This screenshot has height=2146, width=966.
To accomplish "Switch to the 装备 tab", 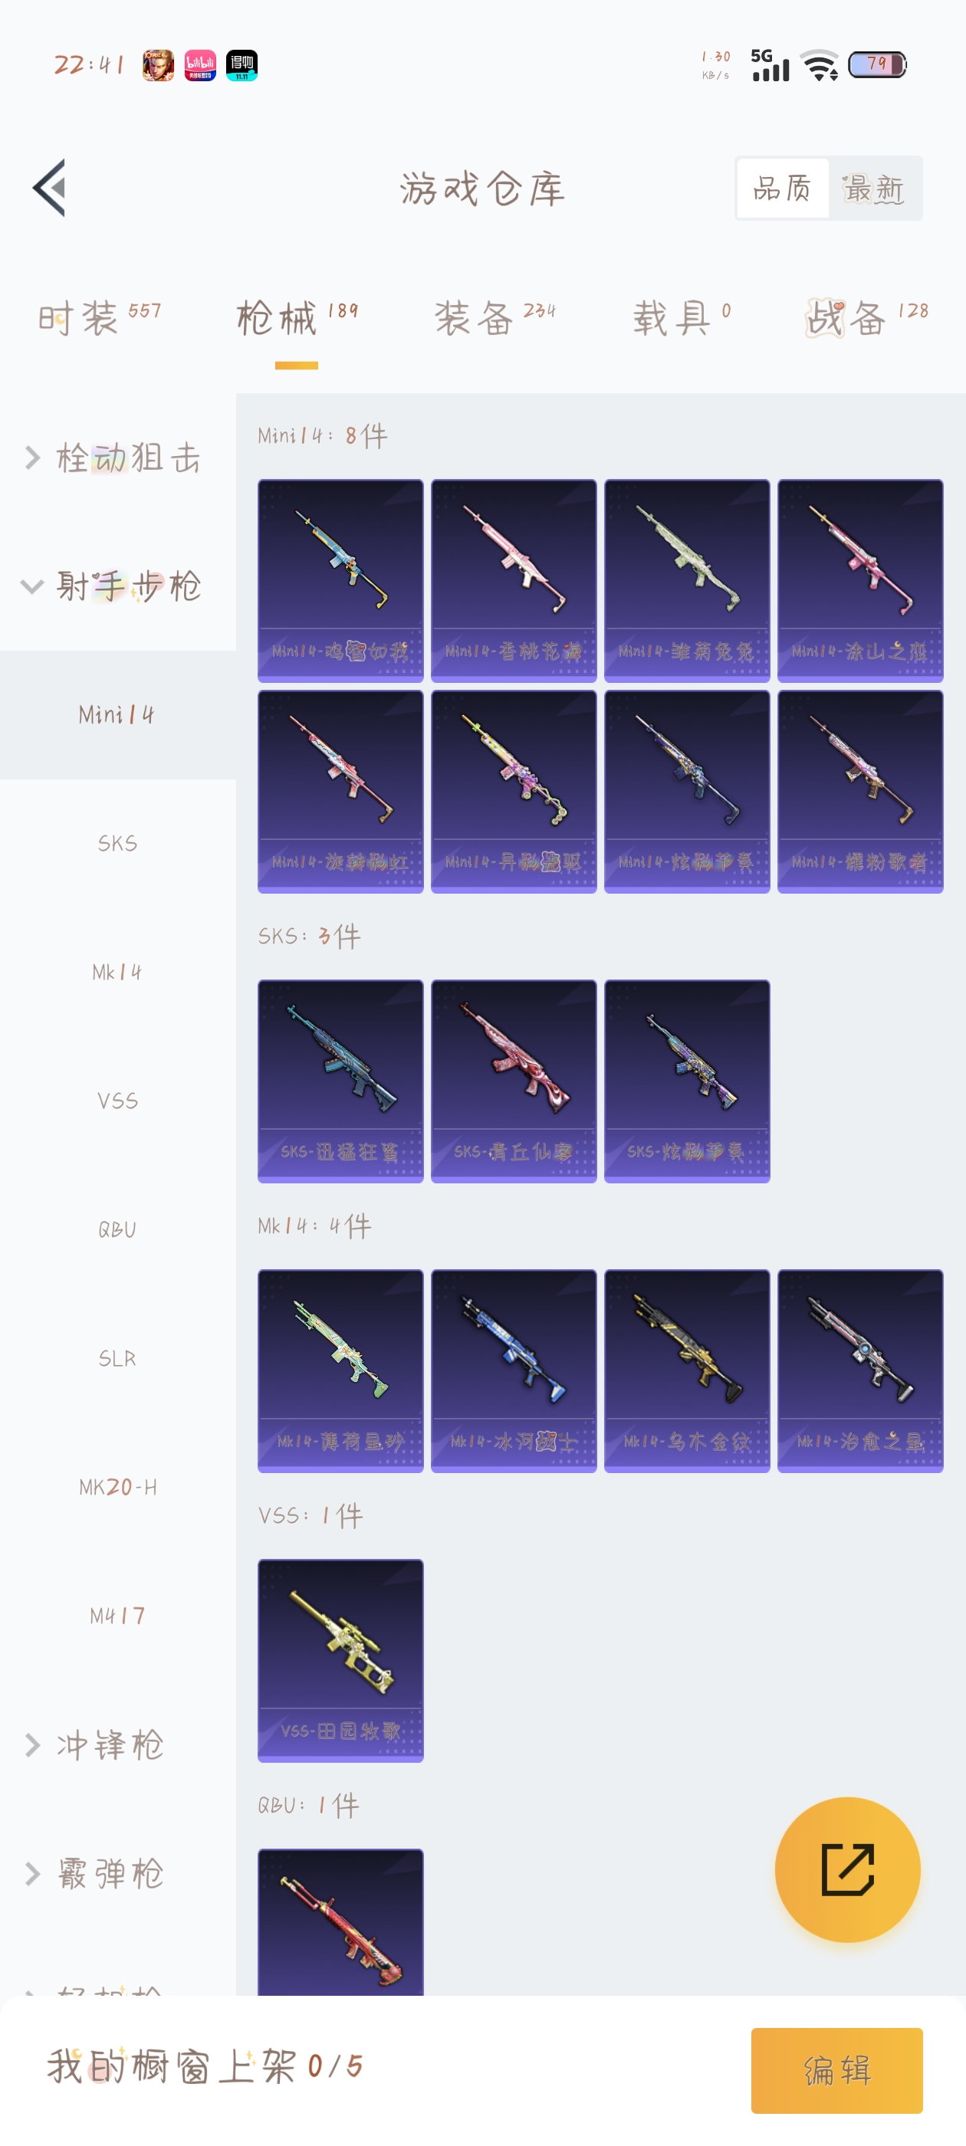I will pyautogui.click(x=495, y=318).
